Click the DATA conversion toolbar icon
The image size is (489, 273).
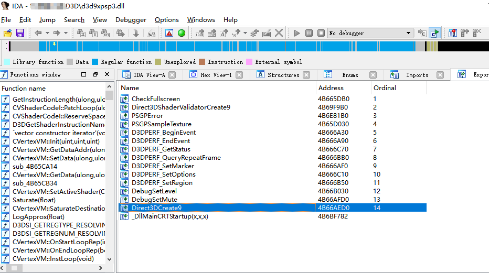point(212,33)
